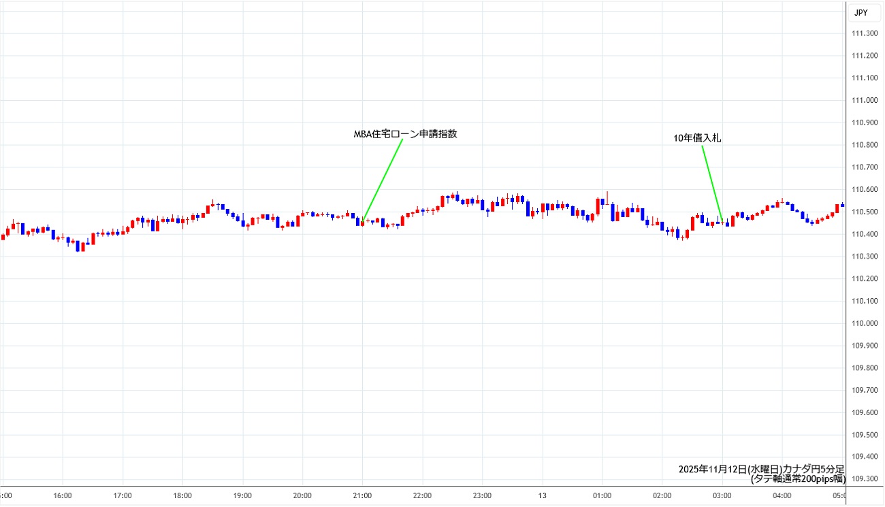Click the 110.500 price level label
This screenshot has width=885, height=507.
click(x=864, y=212)
